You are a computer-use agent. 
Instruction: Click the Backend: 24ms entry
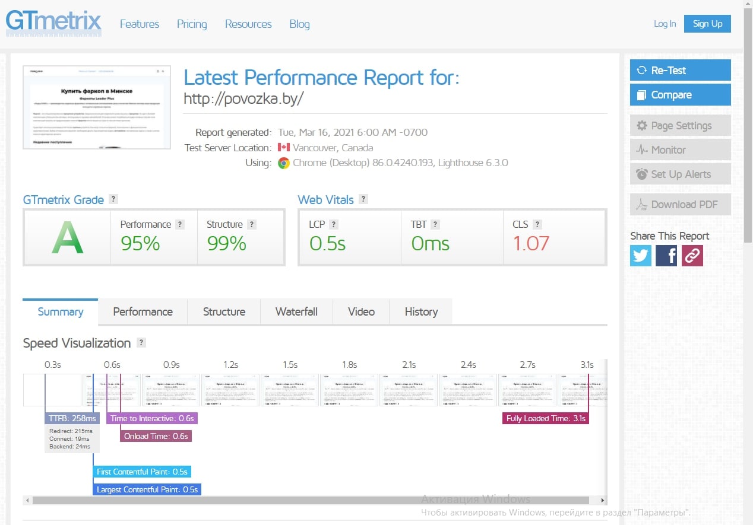pos(70,446)
